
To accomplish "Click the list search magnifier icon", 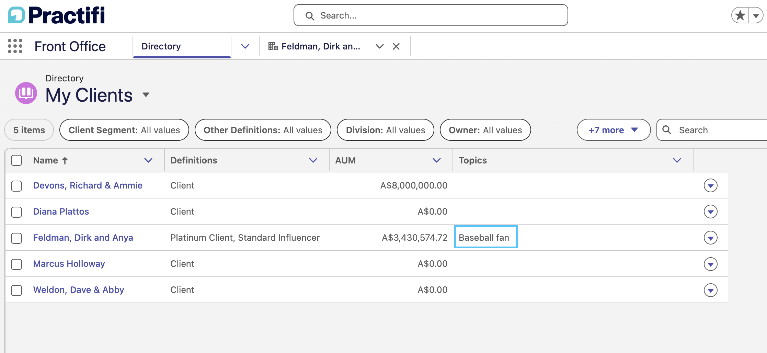I will [667, 130].
